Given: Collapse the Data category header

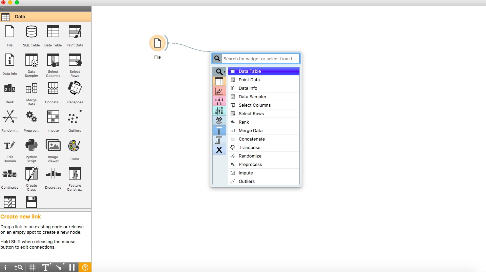Looking at the screenshot, I should (46, 17).
